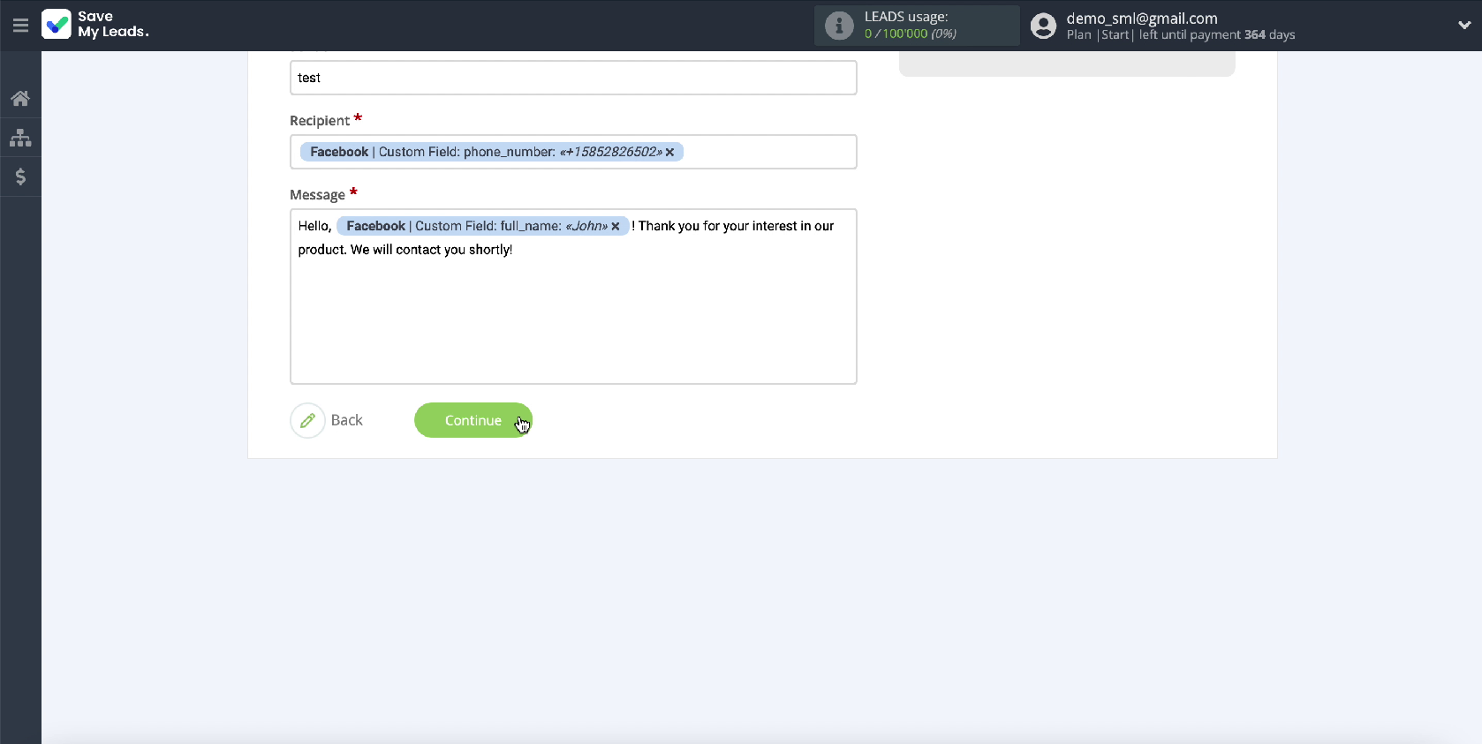
Task: Click the user avatar icon
Action: pos(1043,26)
